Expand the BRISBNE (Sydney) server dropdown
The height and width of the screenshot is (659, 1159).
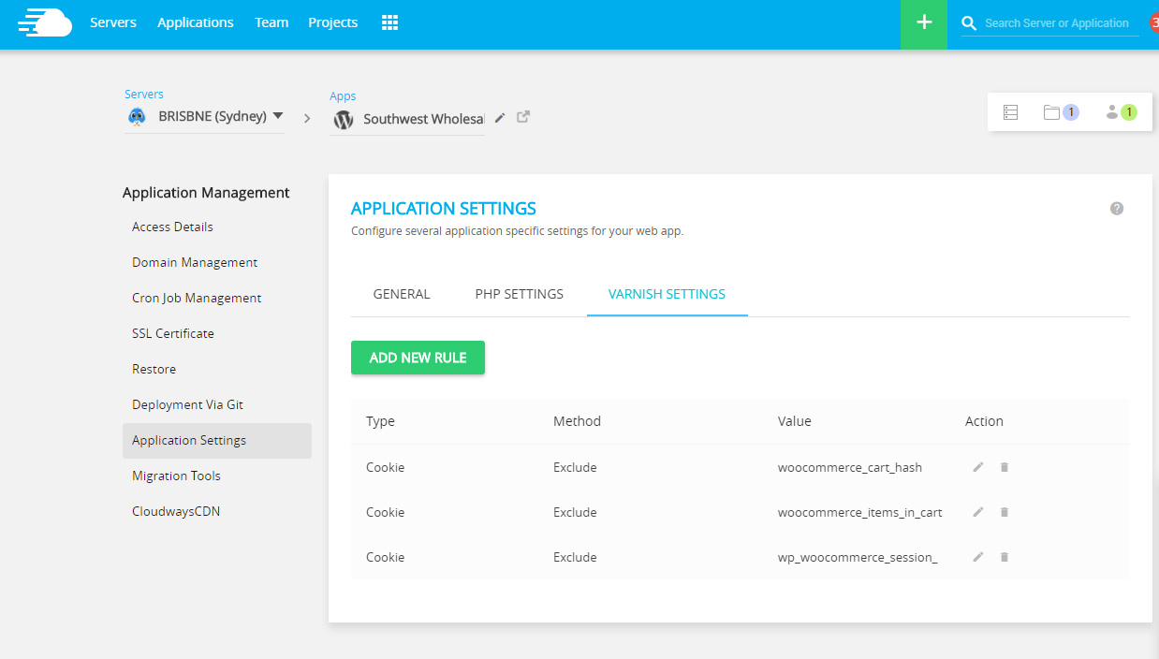click(278, 116)
